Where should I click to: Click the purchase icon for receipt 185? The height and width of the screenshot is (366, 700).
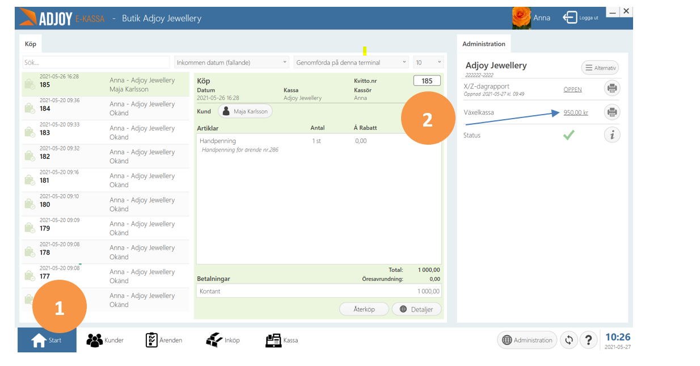[29, 85]
